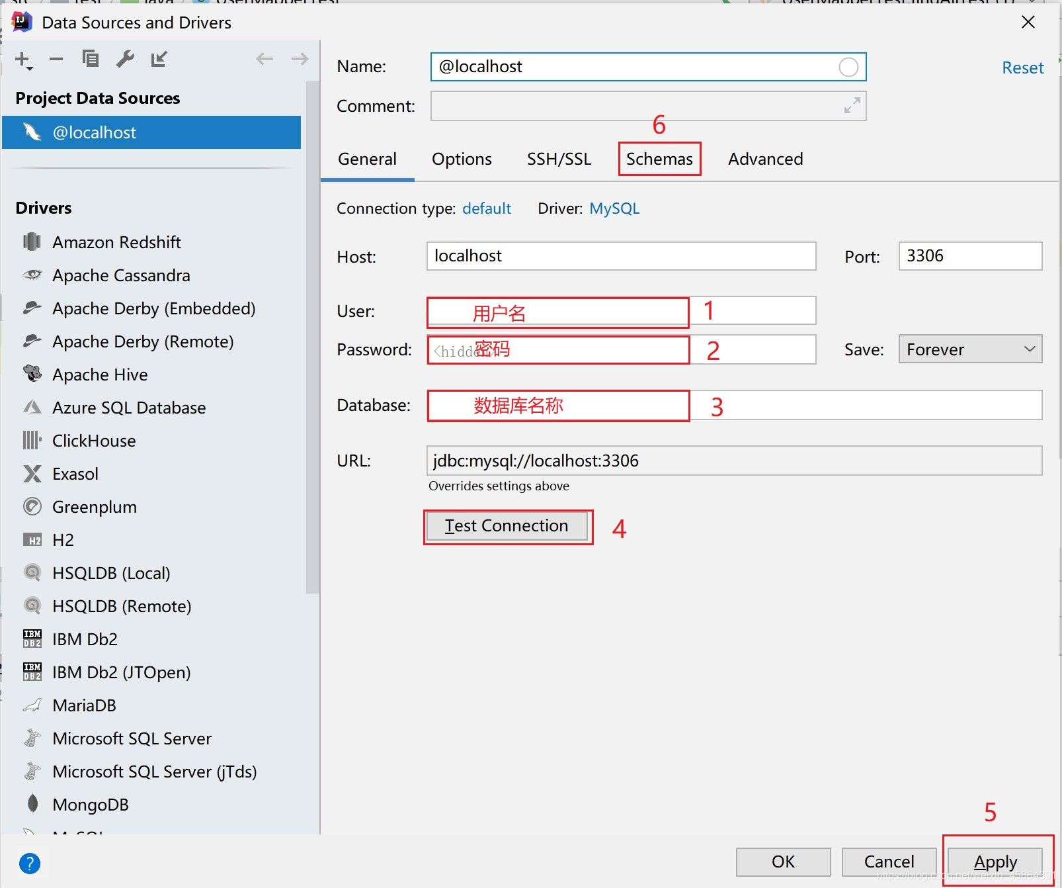
Task: Click the Greenplum circle icon
Action: (32, 506)
